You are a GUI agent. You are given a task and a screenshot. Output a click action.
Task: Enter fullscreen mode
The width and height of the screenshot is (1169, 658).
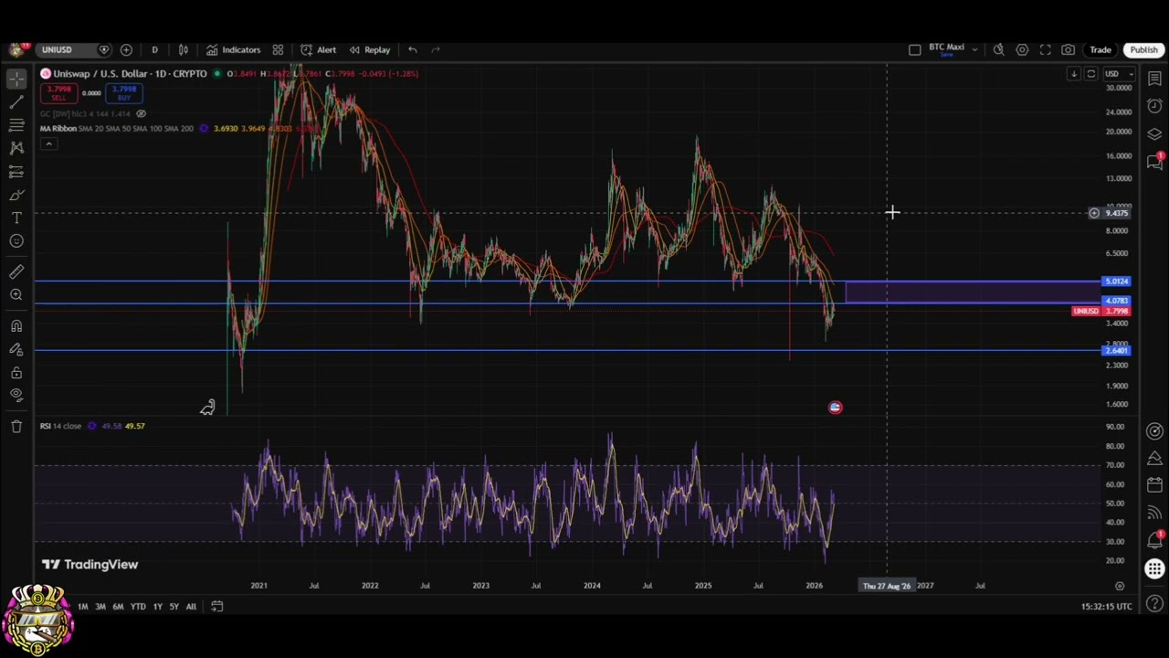coord(1045,49)
